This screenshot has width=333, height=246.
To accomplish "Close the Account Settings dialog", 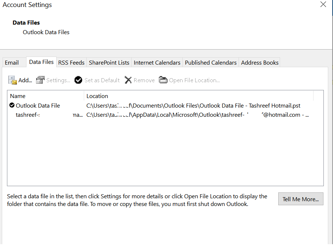I will 323,4.
